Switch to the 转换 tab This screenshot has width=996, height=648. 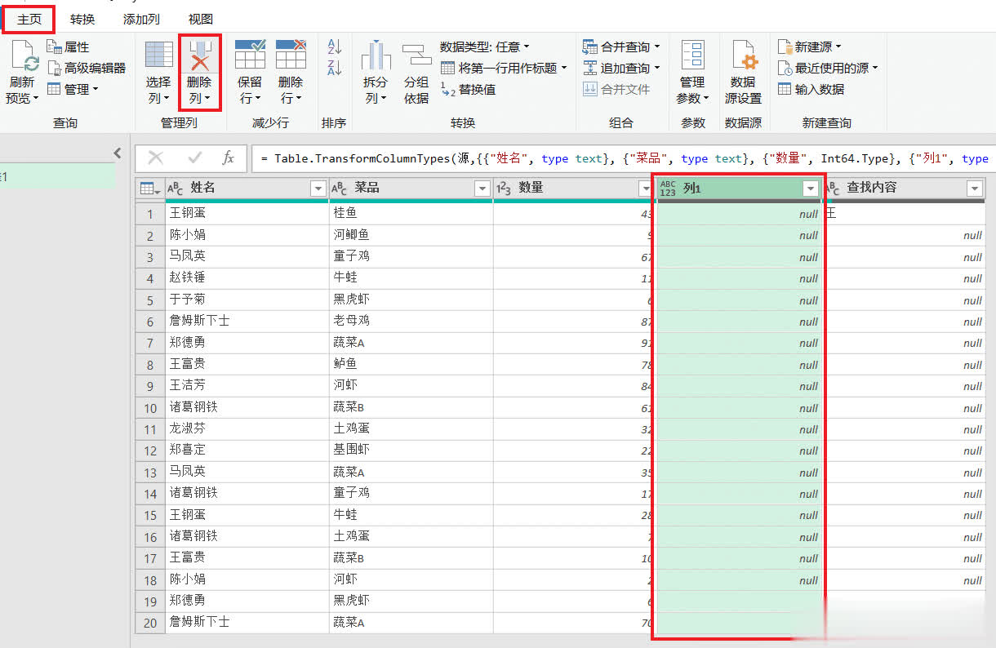(82, 19)
